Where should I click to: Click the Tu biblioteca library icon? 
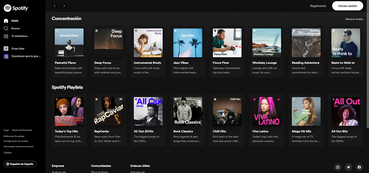pyautogui.click(x=6, y=36)
